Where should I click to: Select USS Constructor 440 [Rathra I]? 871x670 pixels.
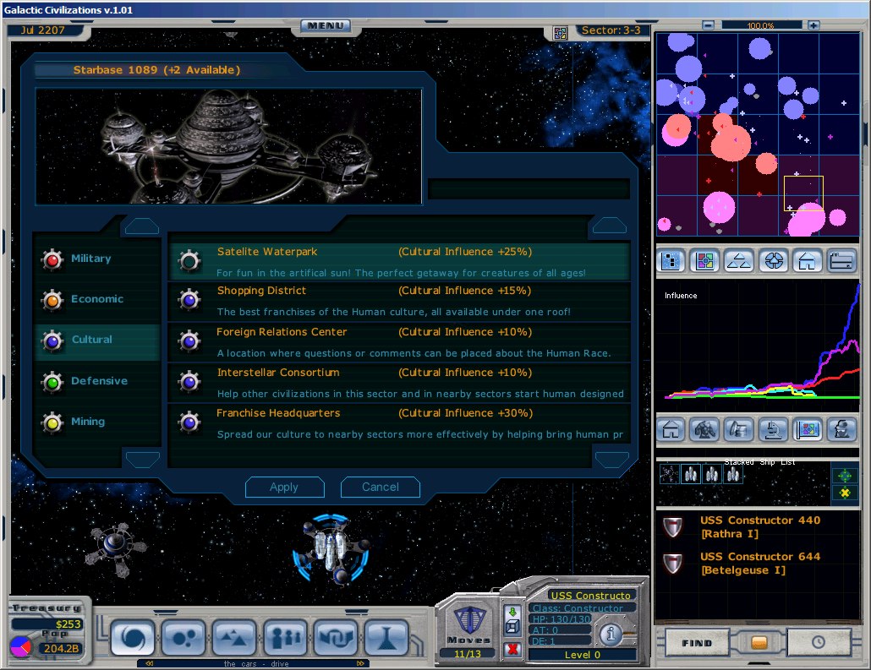click(x=759, y=526)
